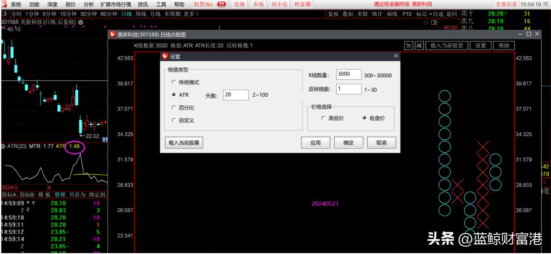Open the 工具 menu
This screenshot has width=551, height=254.
[x=161, y=4]
